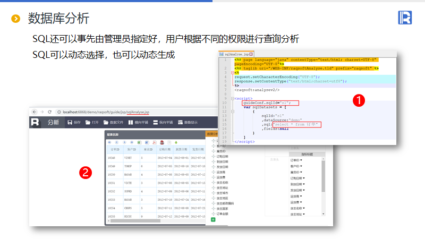Click the localhost sqlAnalyse.jsp address bar

click(x=106, y=112)
